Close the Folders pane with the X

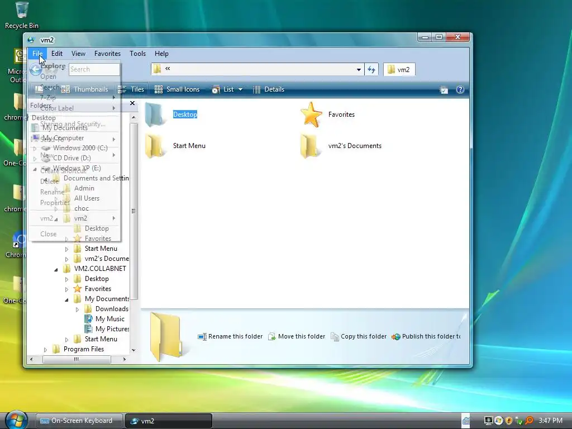click(x=132, y=103)
